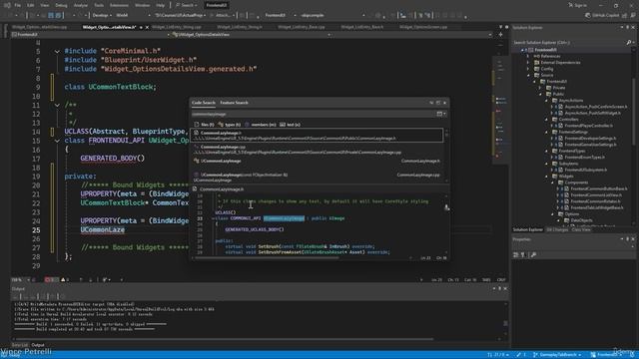639x359 pixels.
Task: Switch to Widget_ListEntry_Base.cpp tab
Action: 302,27
